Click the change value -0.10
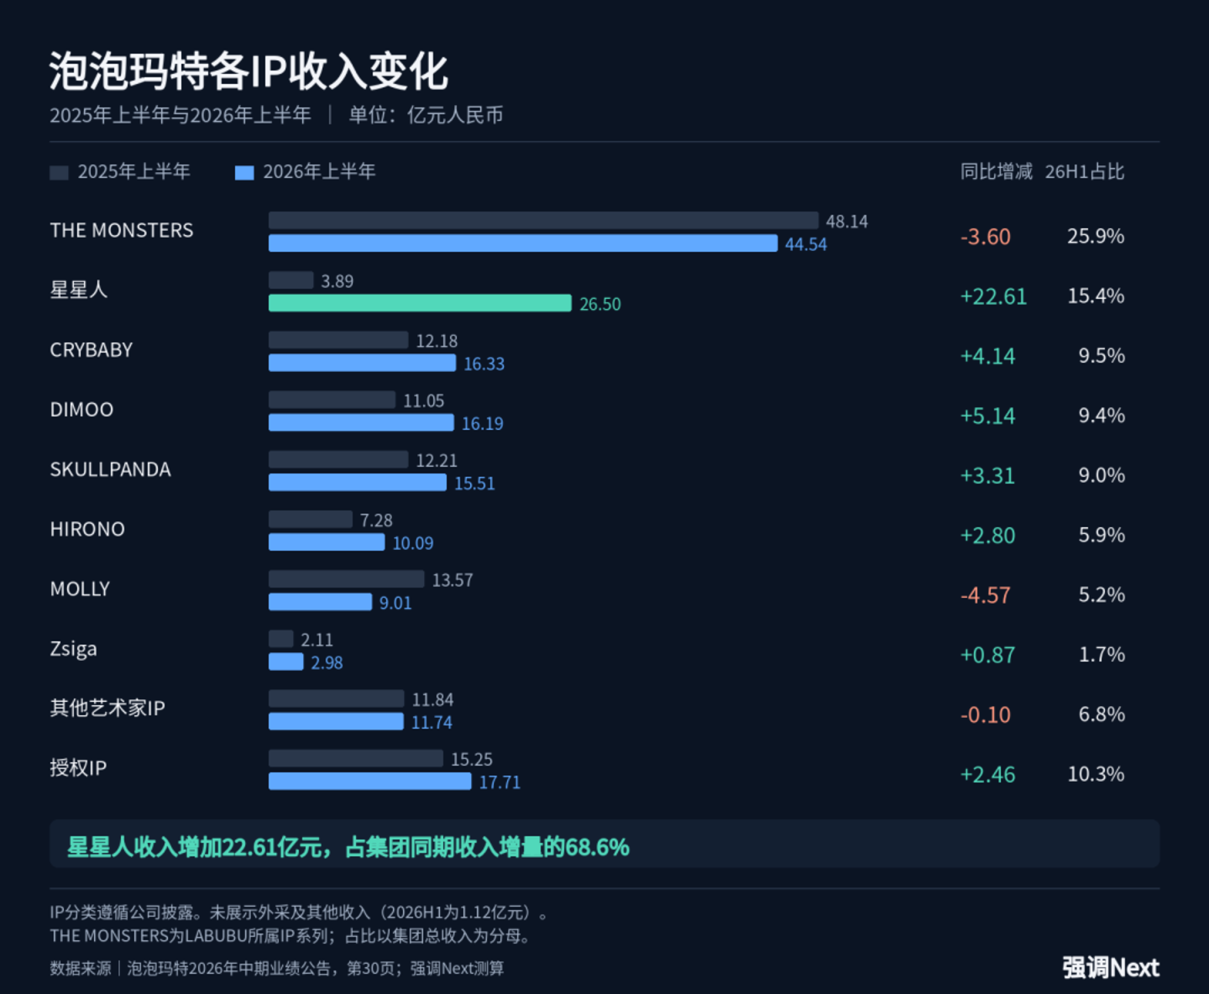Screen dimensions: 1209x994 pyautogui.click(x=986, y=715)
